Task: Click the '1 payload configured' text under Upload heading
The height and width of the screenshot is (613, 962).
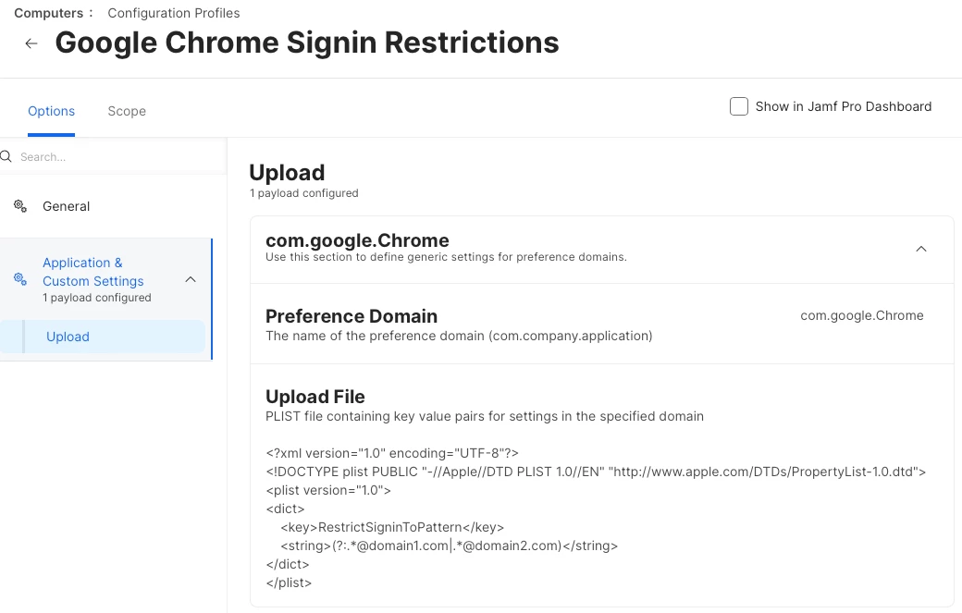Action: pos(303,193)
